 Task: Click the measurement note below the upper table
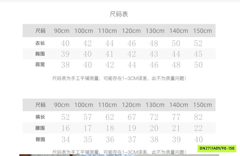(x=119, y=79)
